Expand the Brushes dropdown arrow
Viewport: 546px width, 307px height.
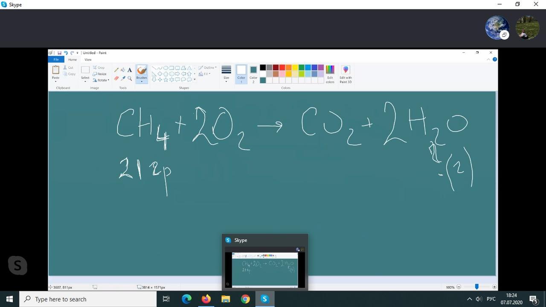tap(142, 81)
